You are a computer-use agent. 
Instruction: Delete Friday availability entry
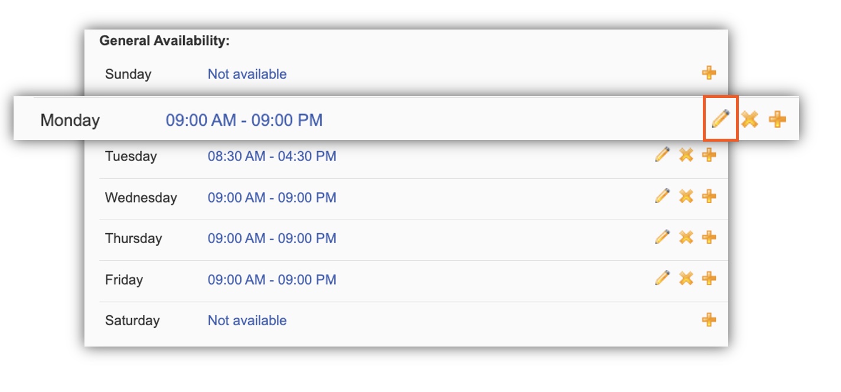click(x=686, y=278)
